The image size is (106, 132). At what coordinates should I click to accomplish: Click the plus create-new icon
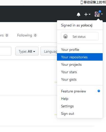click(86, 14)
